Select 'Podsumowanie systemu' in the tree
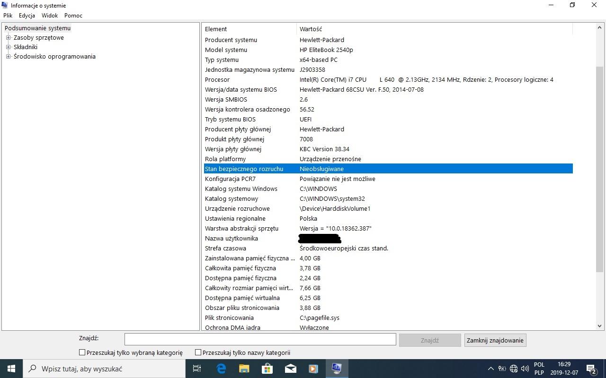Image resolution: width=606 pixels, height=378 pixels. (x=37, y=28)
